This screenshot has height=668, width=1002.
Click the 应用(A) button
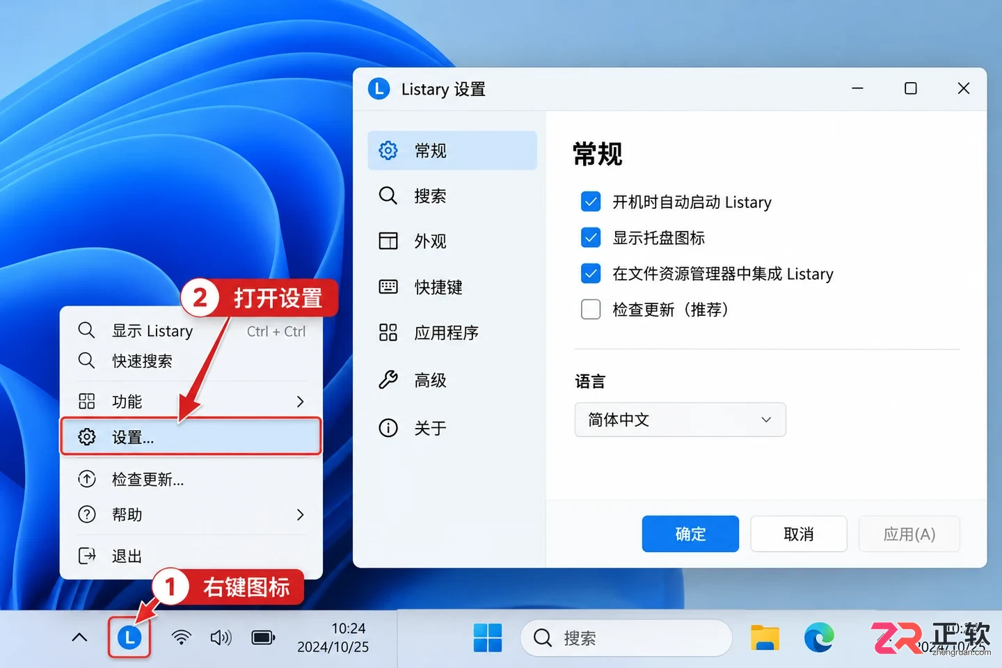pos(909,534)
